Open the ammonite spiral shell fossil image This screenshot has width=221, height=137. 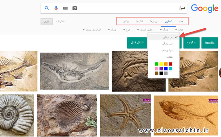click(17, 115)
